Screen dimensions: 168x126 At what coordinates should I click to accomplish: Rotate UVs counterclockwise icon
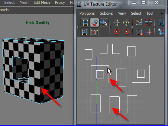117,32
